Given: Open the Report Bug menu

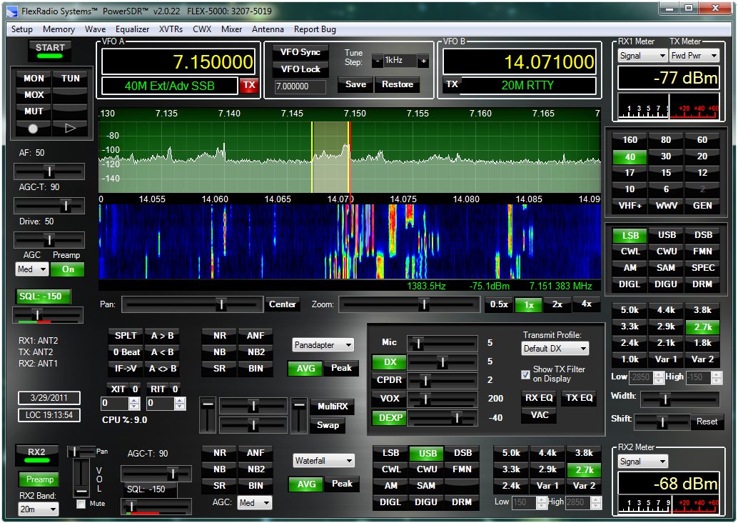Looking at the screenshot, I should point(315,29).
